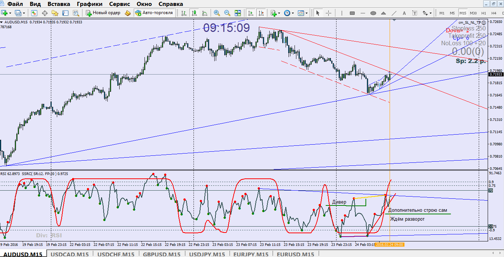Expand the Indicators dropdown arrow
Viewport: 504px width, 257px height.
(279, 13)
